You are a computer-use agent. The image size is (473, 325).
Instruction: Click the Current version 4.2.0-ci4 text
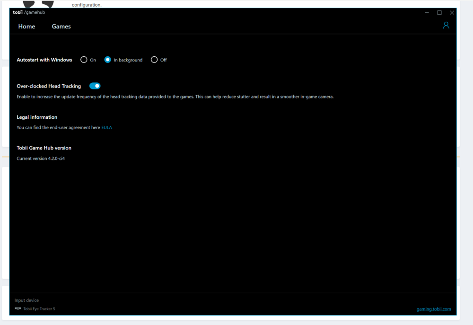[41, 158]
